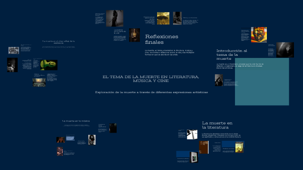Zoom into the grim reaper with scythe image
303x170 pixels.
(x=114, y=18)
